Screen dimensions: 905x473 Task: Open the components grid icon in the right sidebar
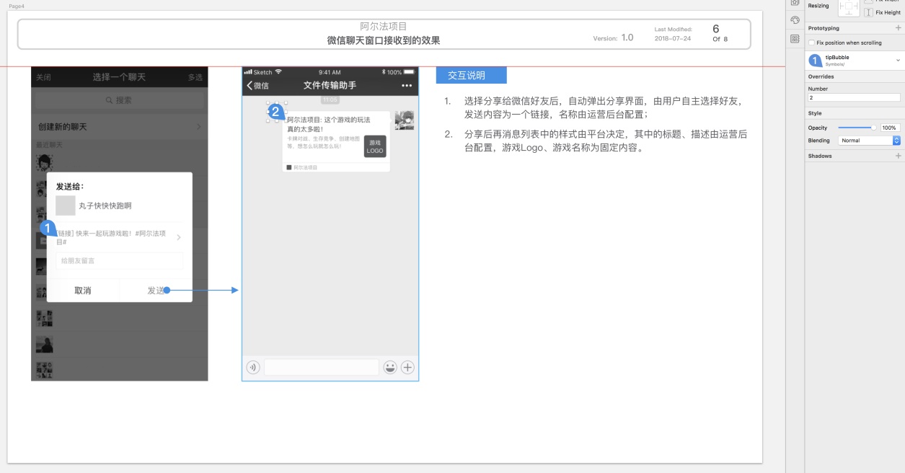pyautogui.click(x=795, y=38)
